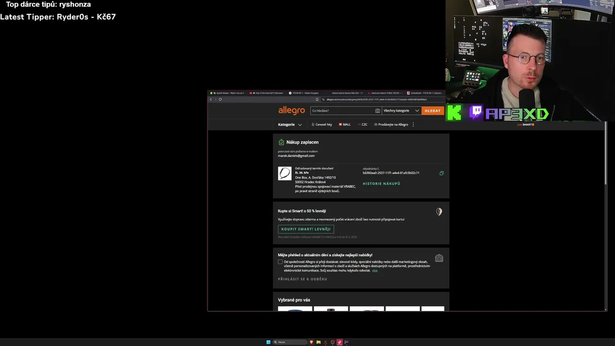
Task: Switch to Fear of the Dark tab
Action: tap(267, 93)
